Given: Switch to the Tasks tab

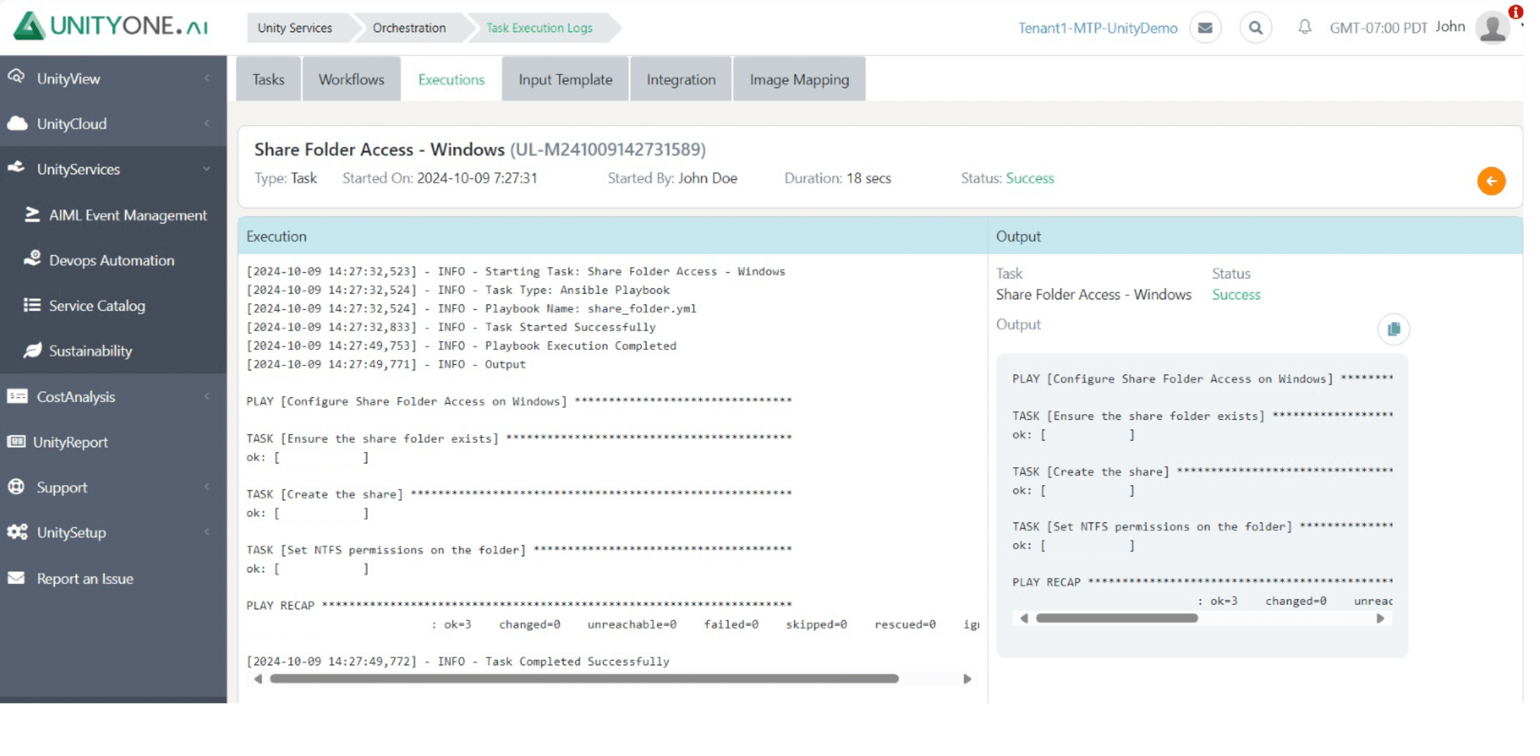Looking at the screenshot, I should tap(269, 79).
